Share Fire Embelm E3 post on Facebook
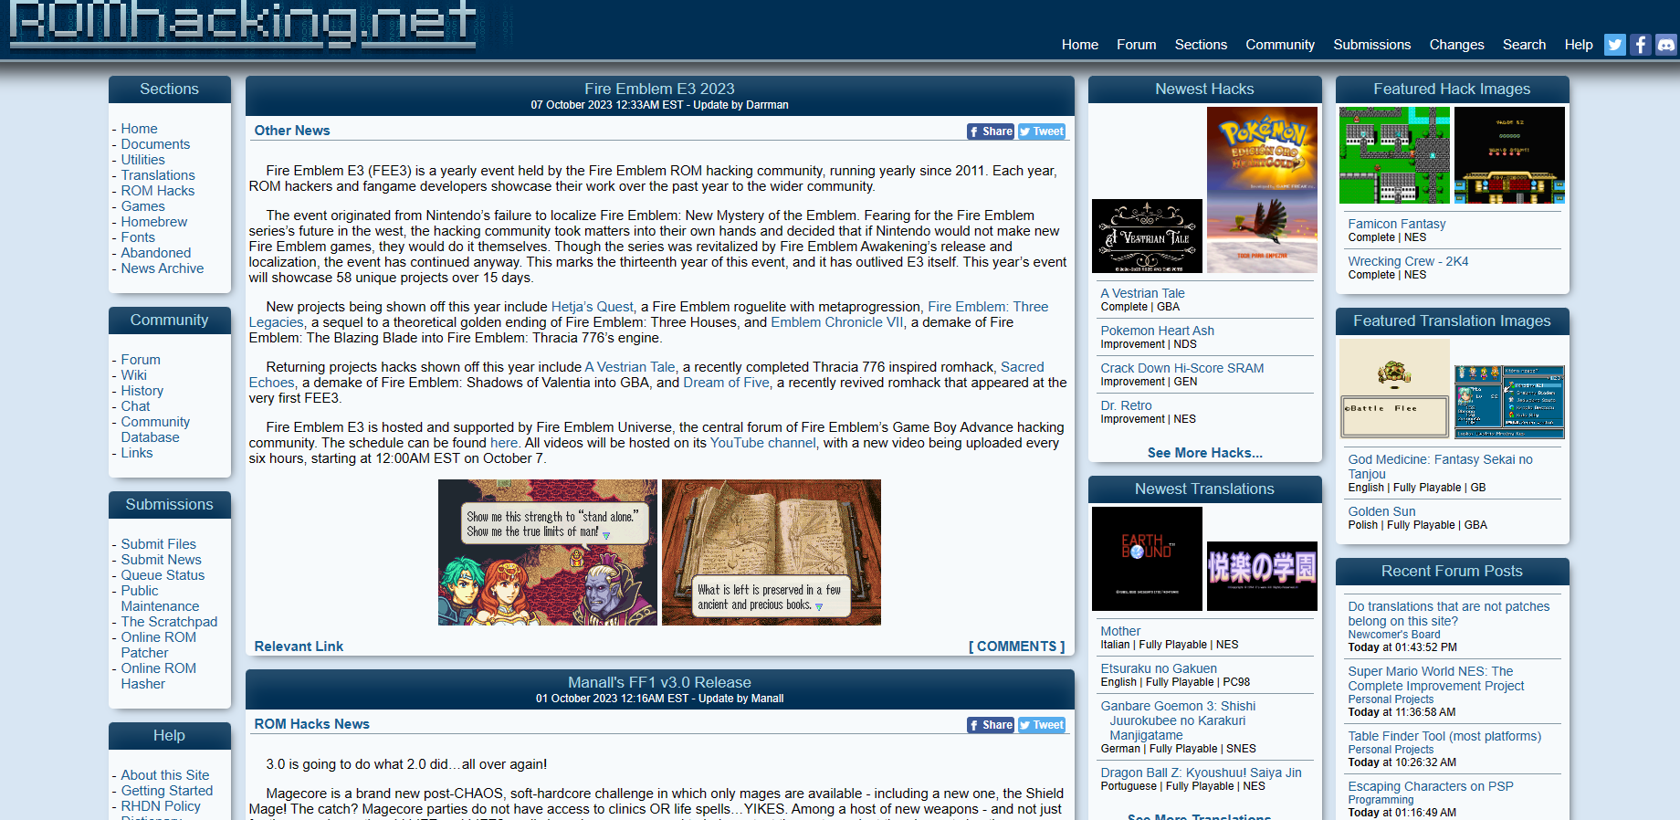Screen dimensions: 1680x820 point(991,131)
